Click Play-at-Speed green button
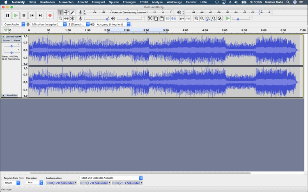The height and width of the screenshot is (192, 308). tap(228, 18)
